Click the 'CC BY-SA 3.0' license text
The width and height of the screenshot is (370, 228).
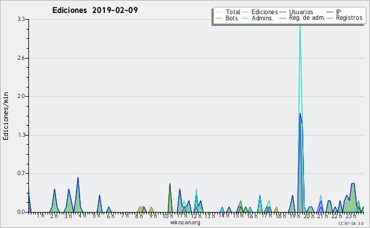pyautogui.click(x=351, y=224)
